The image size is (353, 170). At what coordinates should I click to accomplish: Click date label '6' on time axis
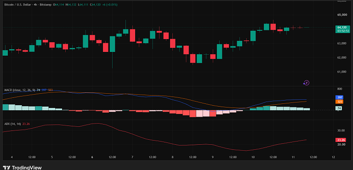click(x=92, y=157)
